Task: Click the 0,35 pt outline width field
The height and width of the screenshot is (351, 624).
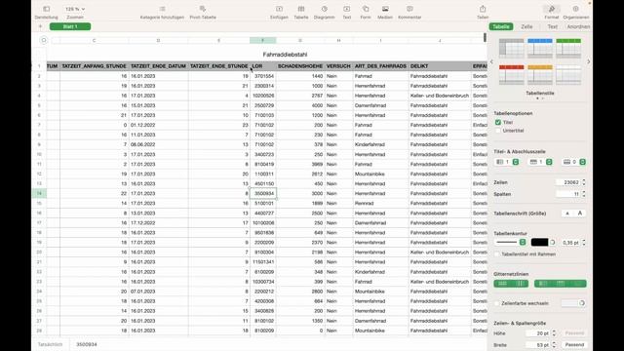Action: pos(570,243)
